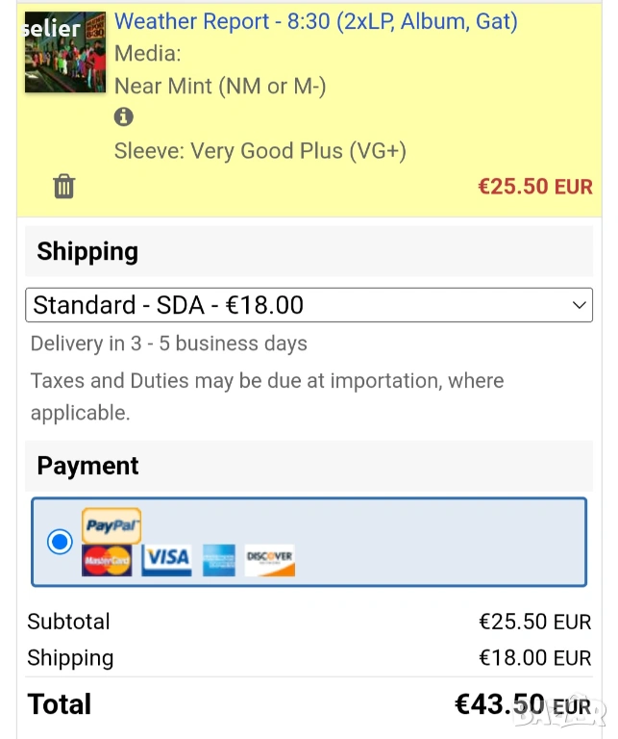Select the PayPal payment radio button

click(60, 542)
